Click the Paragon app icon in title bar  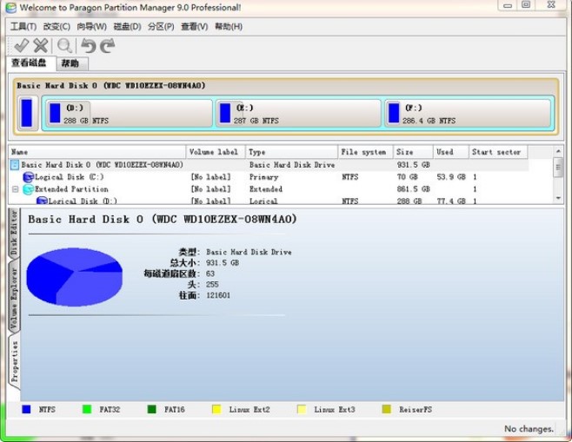[10, 8]
